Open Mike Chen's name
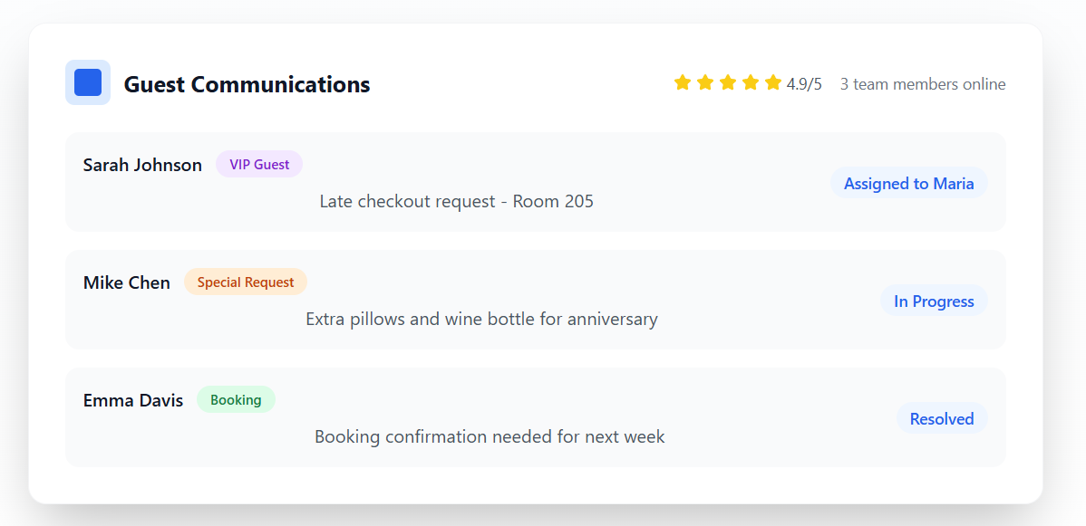This screenshot has height=526, width=1086. [x=127, y=282]
